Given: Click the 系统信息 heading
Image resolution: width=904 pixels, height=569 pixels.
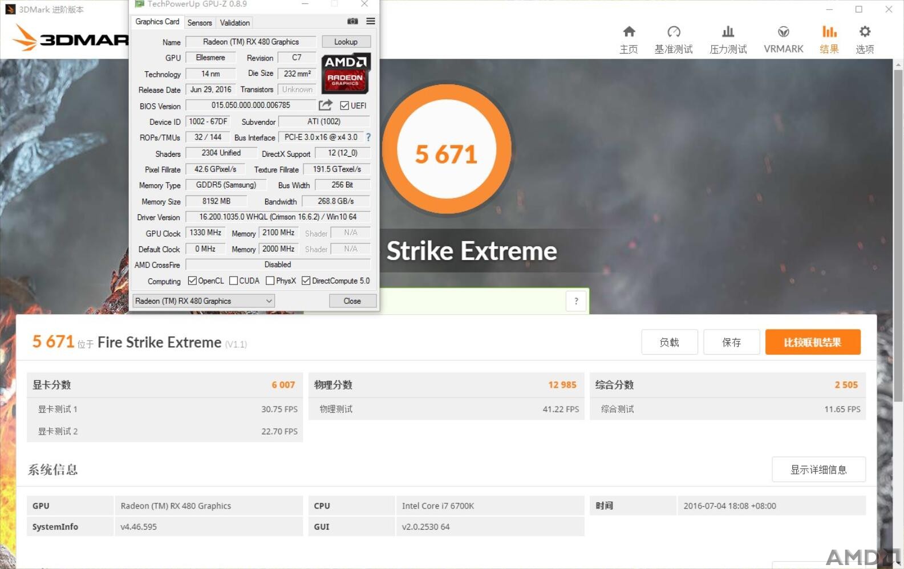Looking at the screenshot, I should 53,470.
